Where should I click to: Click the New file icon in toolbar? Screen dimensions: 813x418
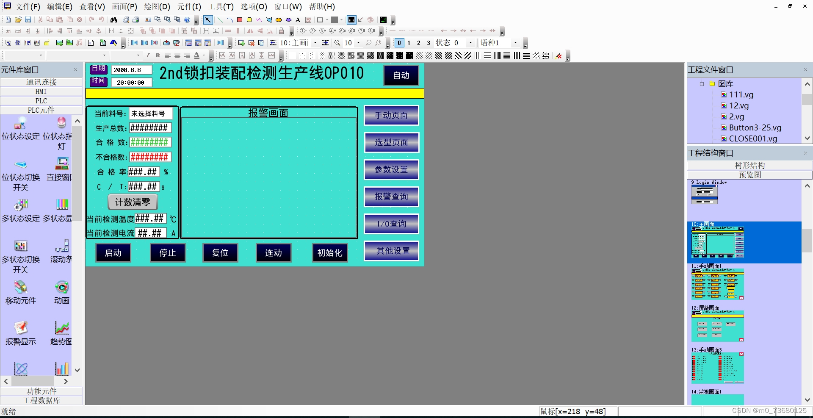8,20
